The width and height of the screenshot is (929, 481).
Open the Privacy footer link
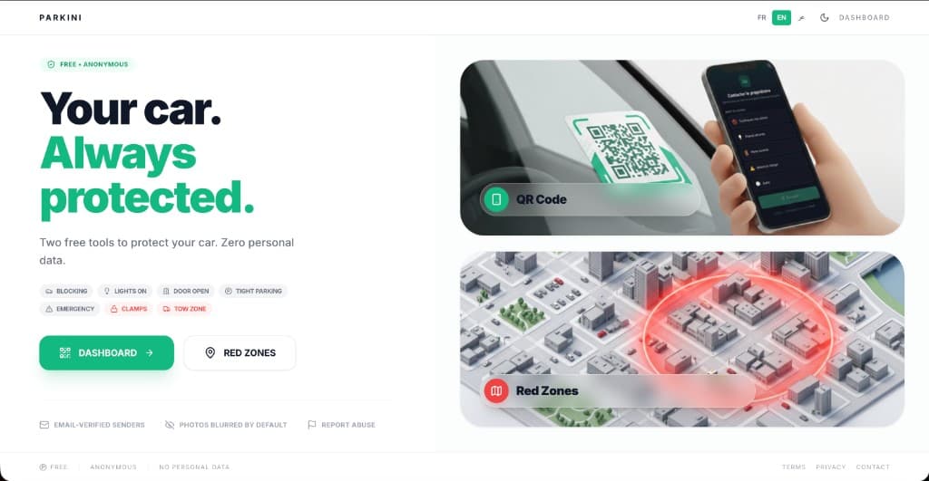[x=831, y=467]
